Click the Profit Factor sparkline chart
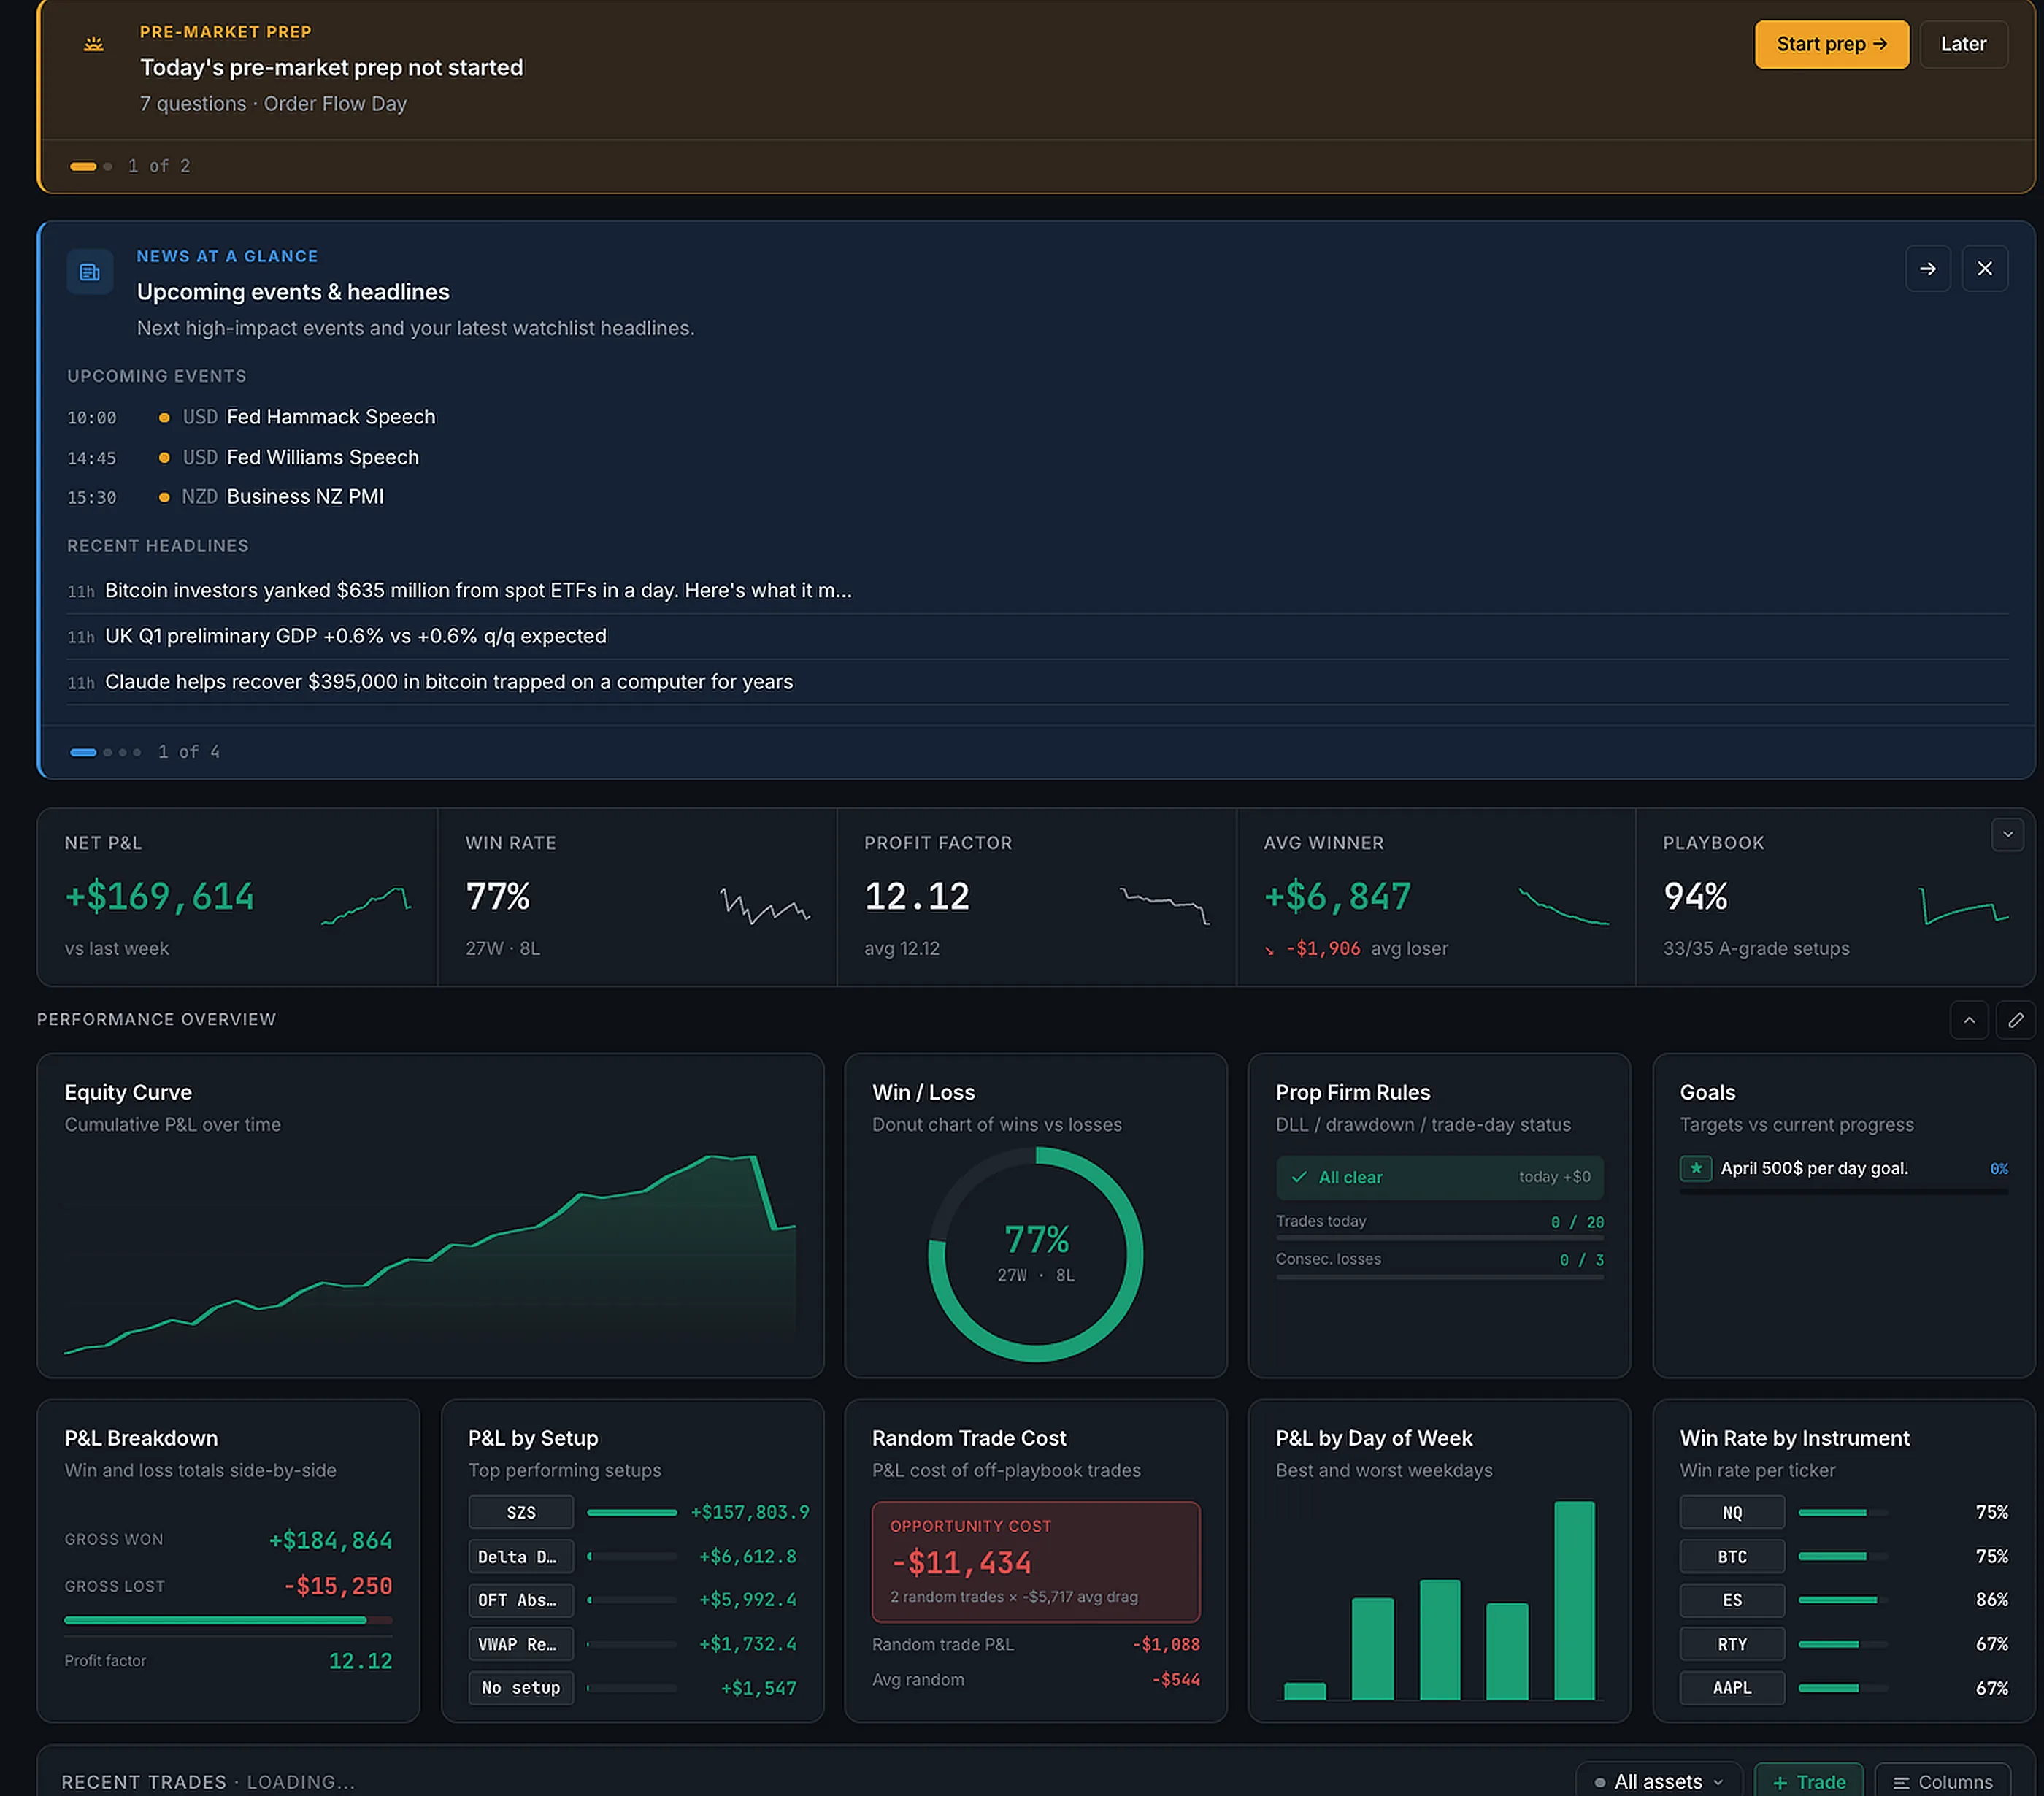This screenshot has width=2044, height=1796. (x=1164, y=905)
